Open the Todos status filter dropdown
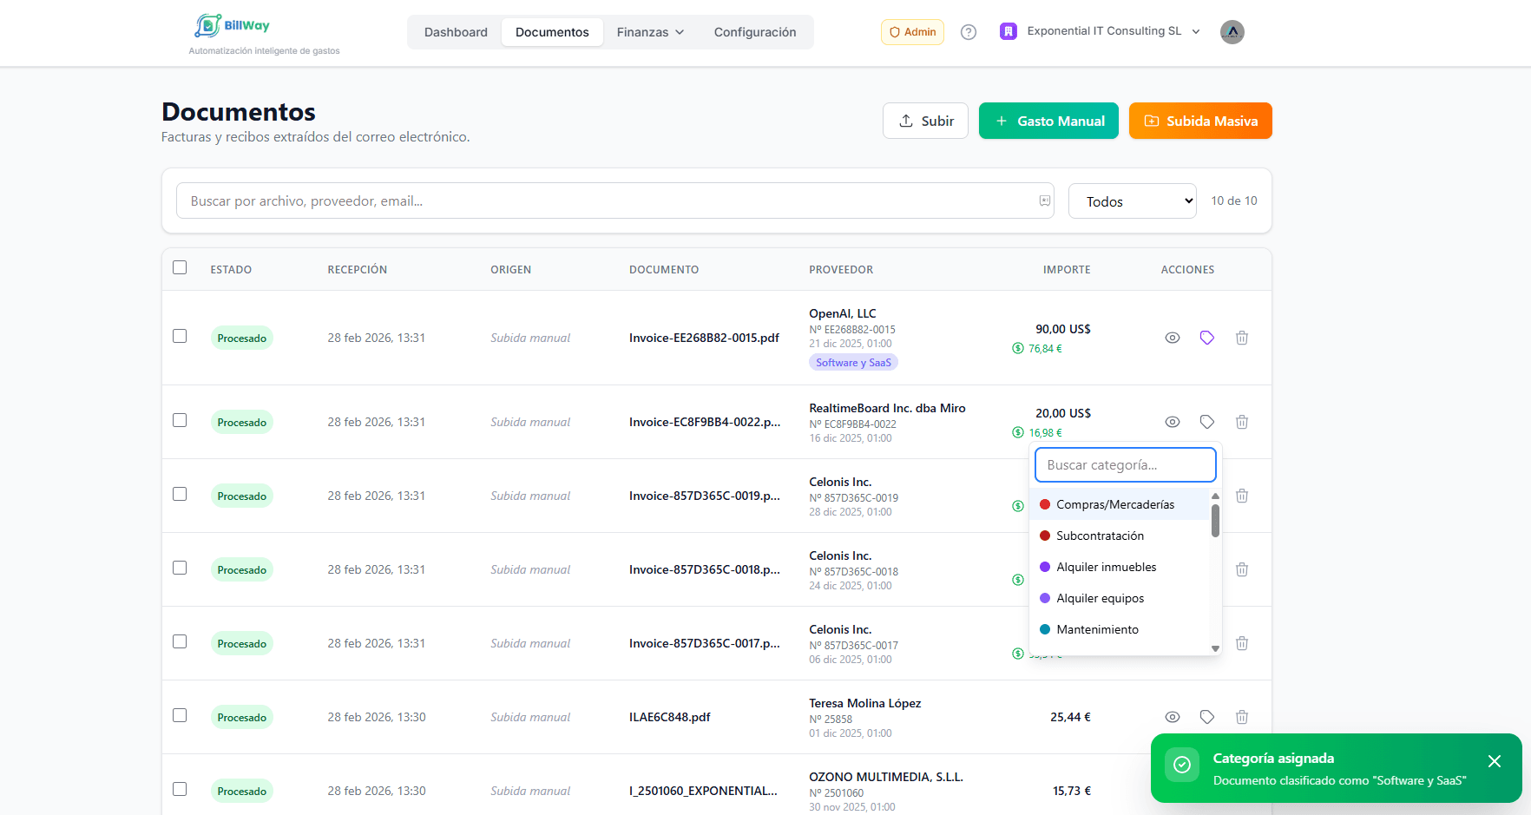Viewport: 1531px width, 815px height. click(x=1132, y=201)
